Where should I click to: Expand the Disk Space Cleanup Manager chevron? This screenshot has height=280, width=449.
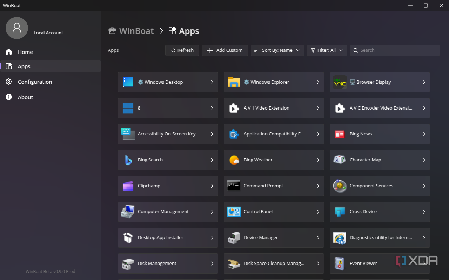(x=318, y=264)
